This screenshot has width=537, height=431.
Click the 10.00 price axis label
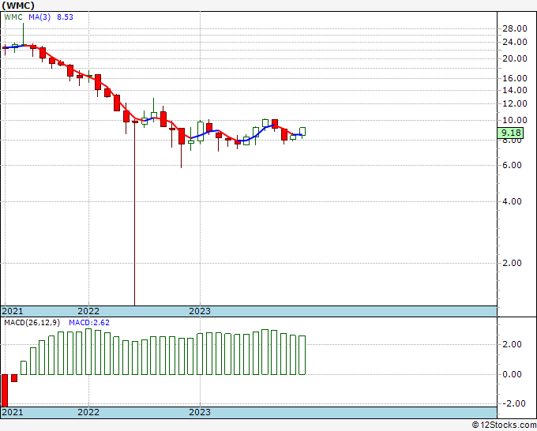[x=514, y=120]
